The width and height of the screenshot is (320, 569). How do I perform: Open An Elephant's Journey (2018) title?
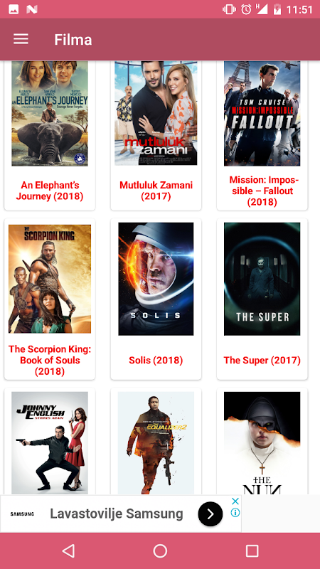tap(50, 191)
